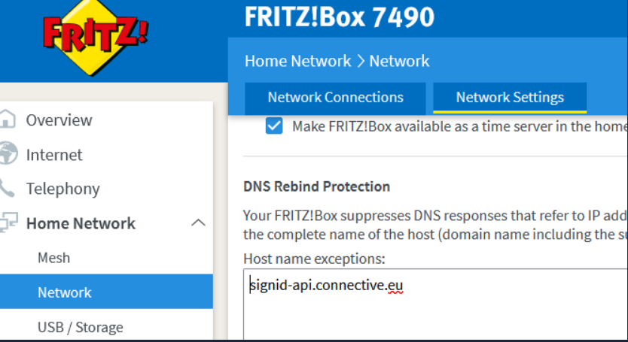Click the globe icon beside Internet
628x342 pixels.
coord(8,154)
